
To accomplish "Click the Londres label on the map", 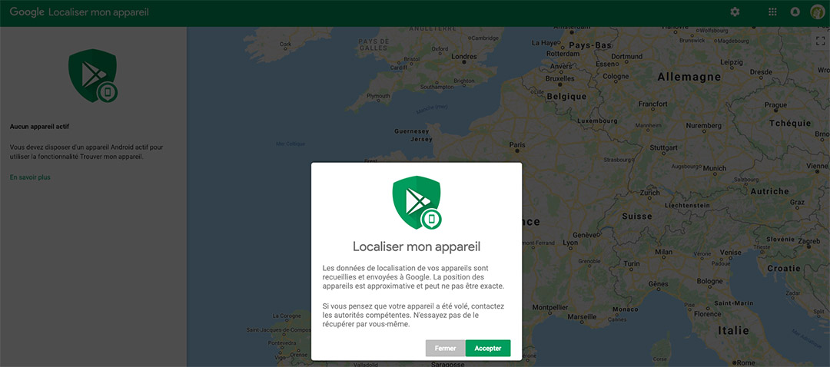I will [463, 57].
